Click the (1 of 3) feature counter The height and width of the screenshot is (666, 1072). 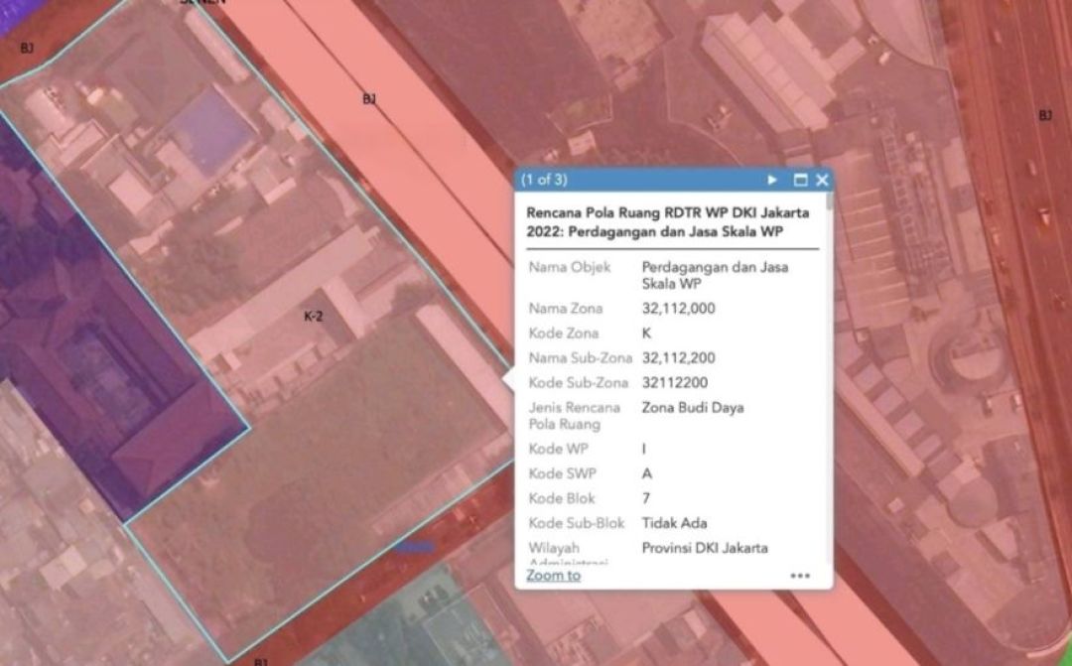pos(545,180)
